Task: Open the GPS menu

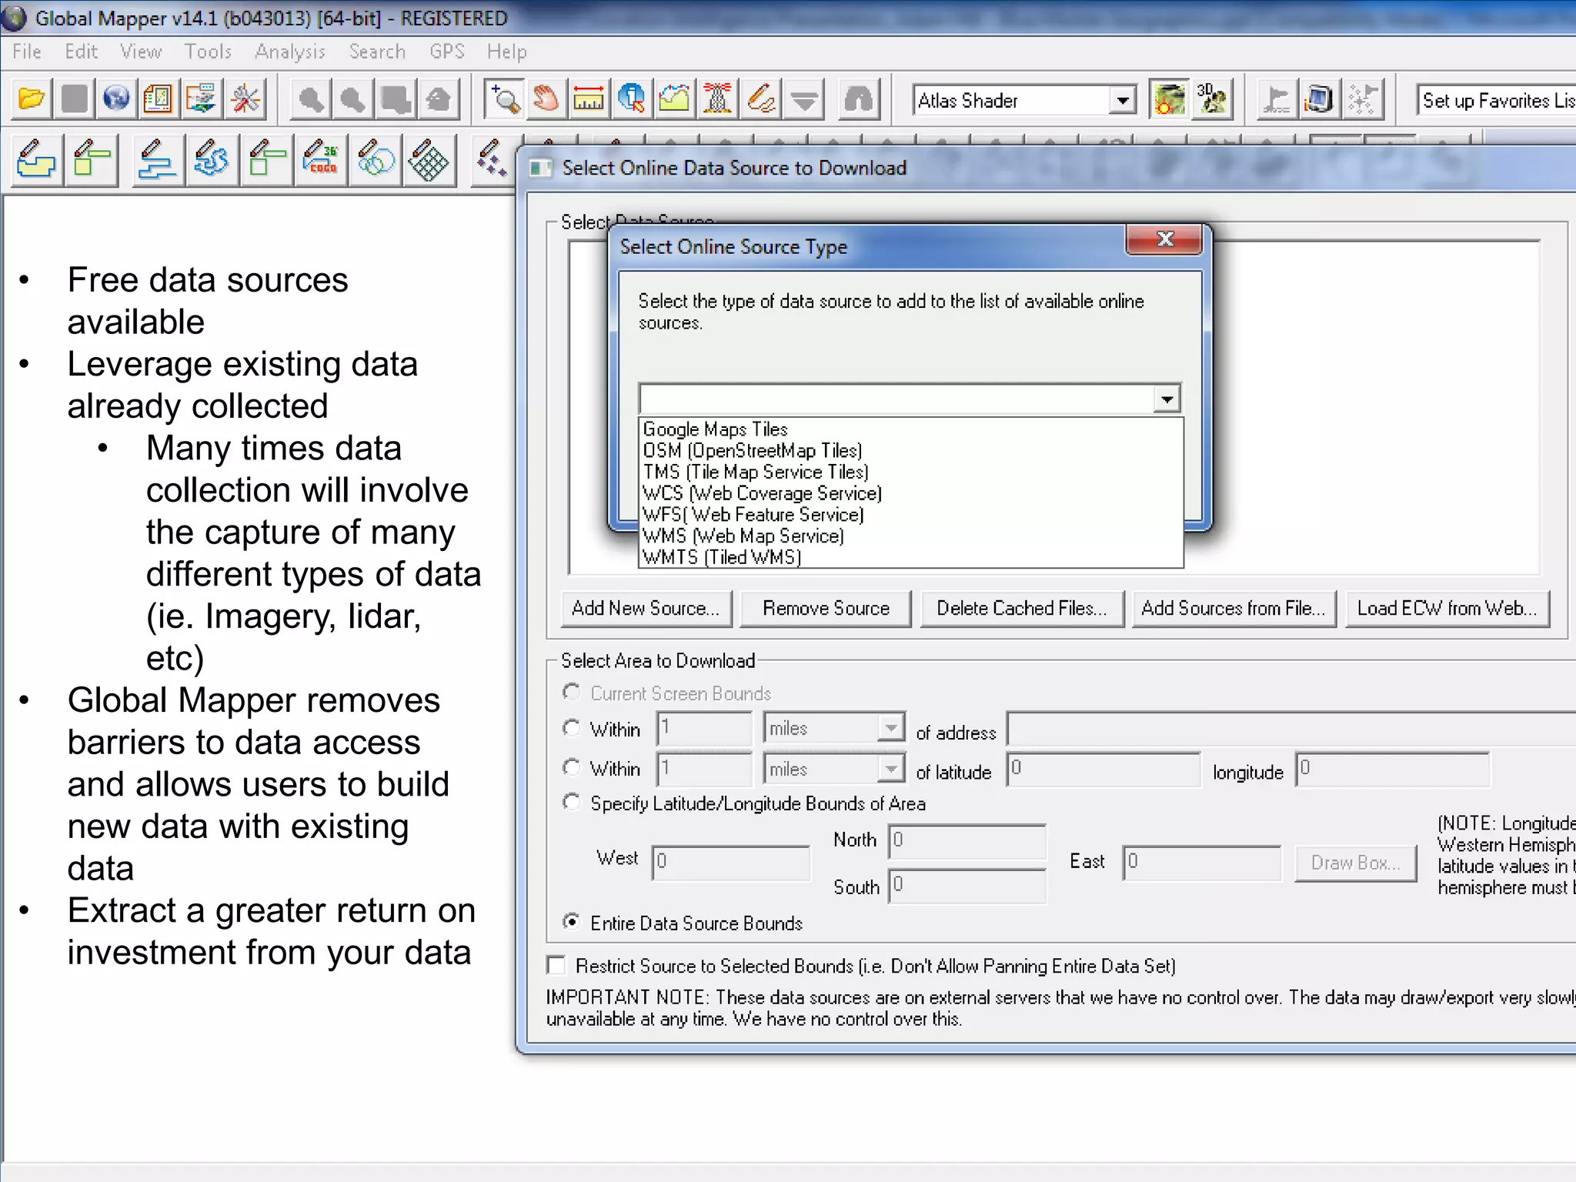Action: click(447, 52)
